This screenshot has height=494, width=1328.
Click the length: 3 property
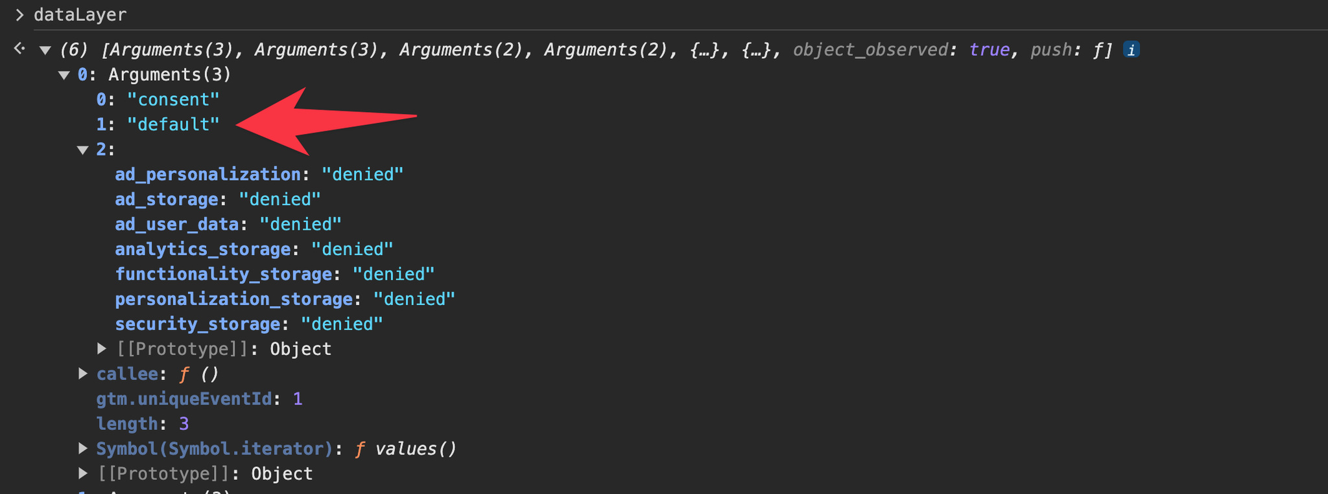coord(143,424)
